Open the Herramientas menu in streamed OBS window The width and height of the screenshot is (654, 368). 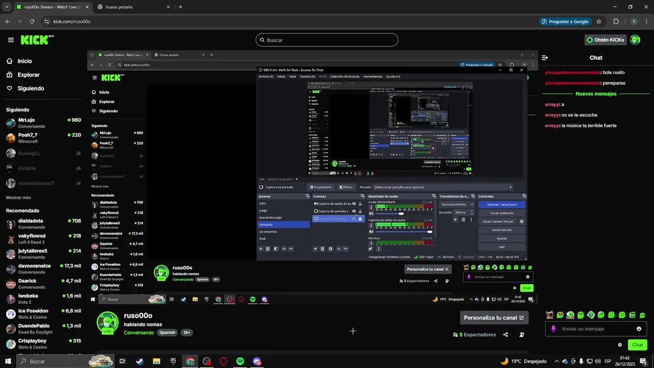372,77
